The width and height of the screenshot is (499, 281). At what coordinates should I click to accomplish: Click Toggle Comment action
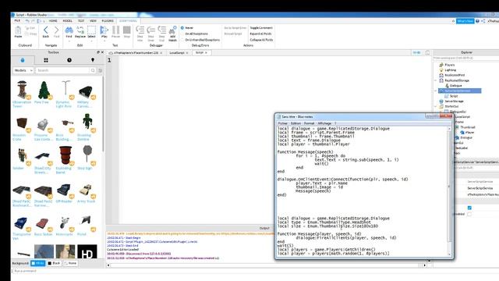[x=261, y=28]
